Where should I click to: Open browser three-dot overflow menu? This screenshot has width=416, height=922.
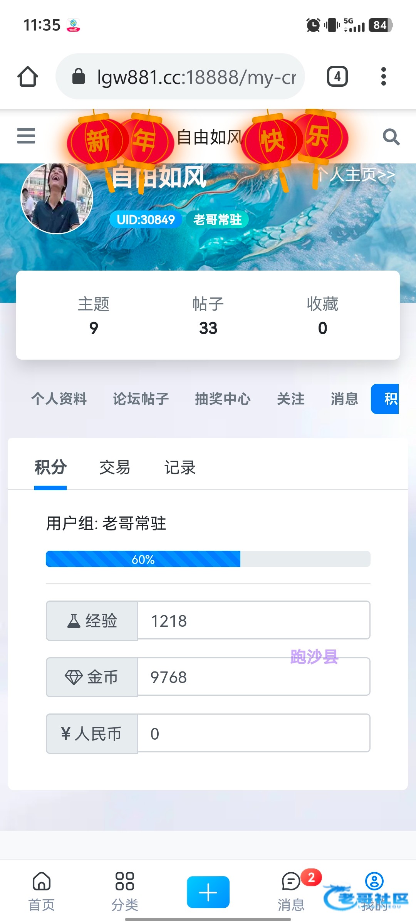(383, 76)
